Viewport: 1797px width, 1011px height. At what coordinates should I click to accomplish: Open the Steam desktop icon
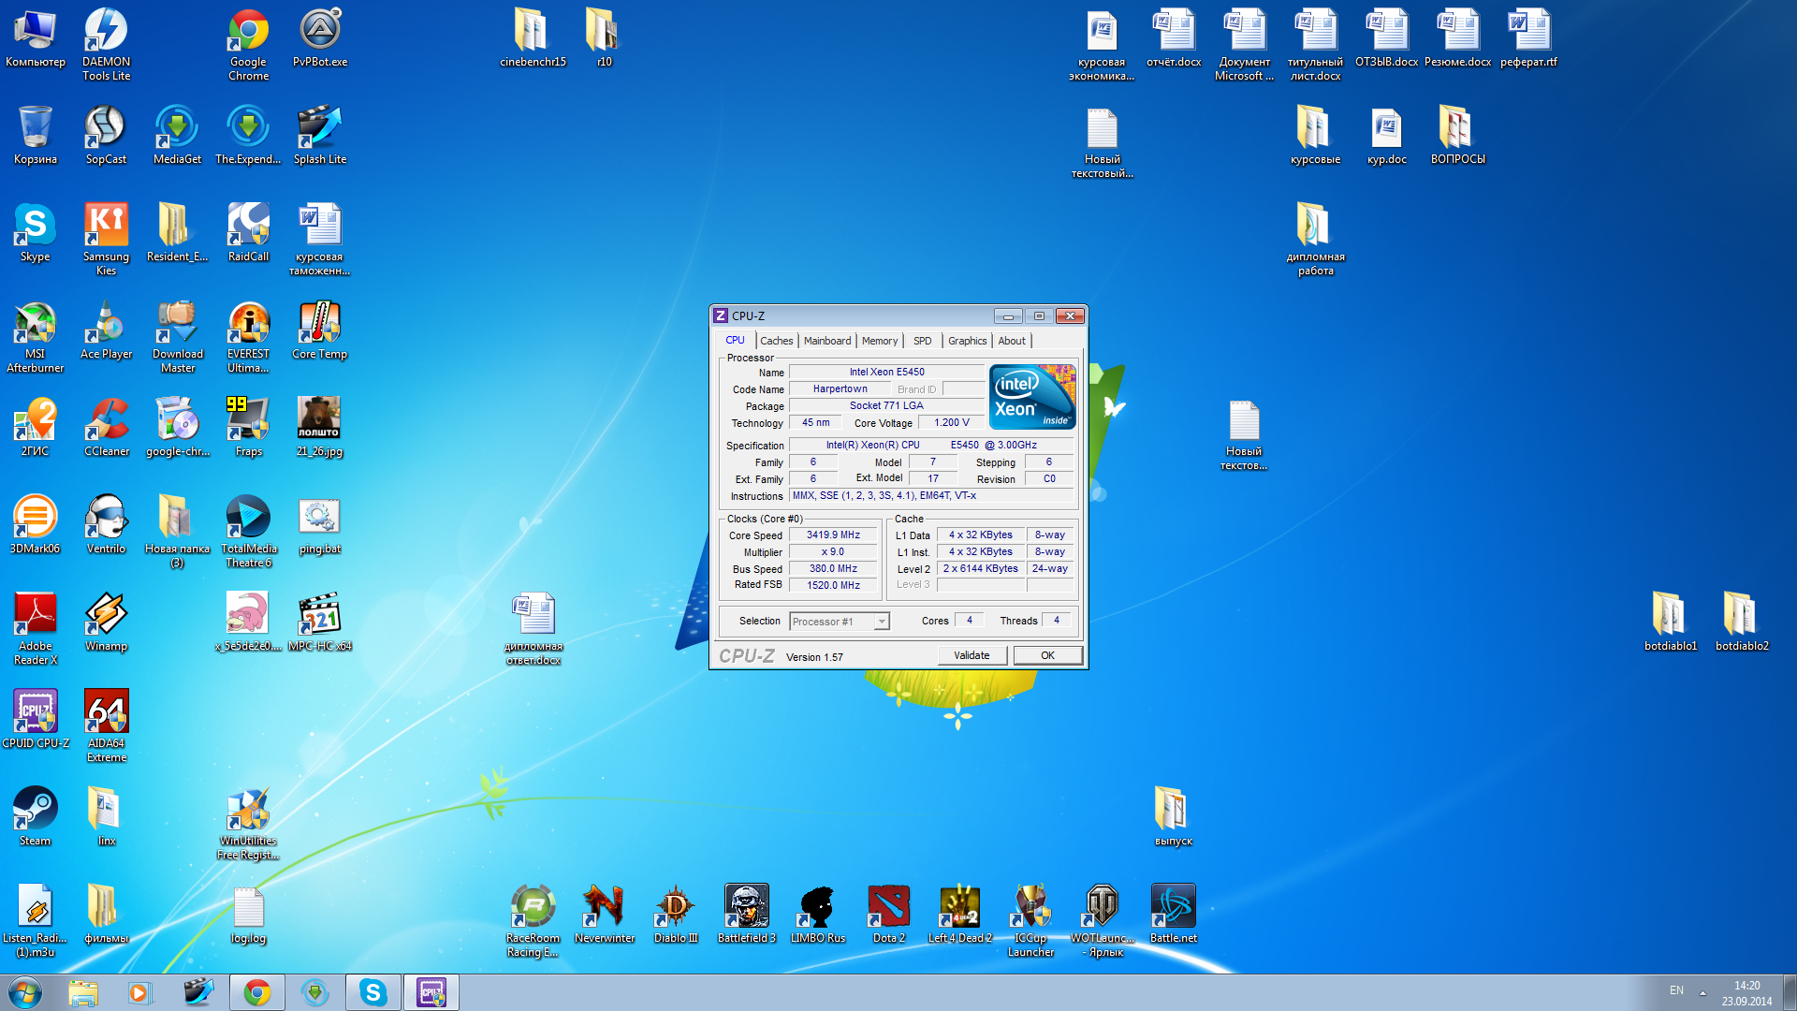click(36, 811)
